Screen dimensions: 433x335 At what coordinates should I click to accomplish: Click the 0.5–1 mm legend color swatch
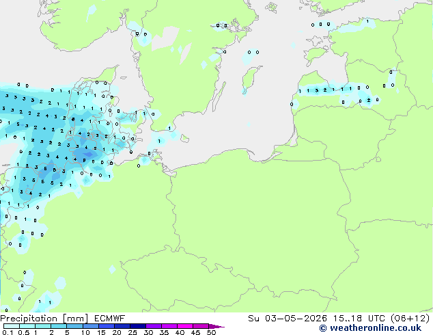pos(27,326)
